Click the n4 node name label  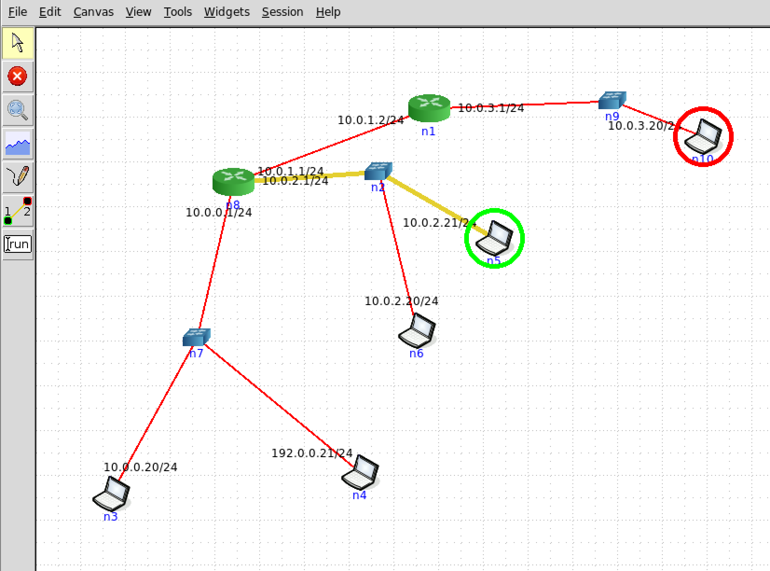(359, 495)
